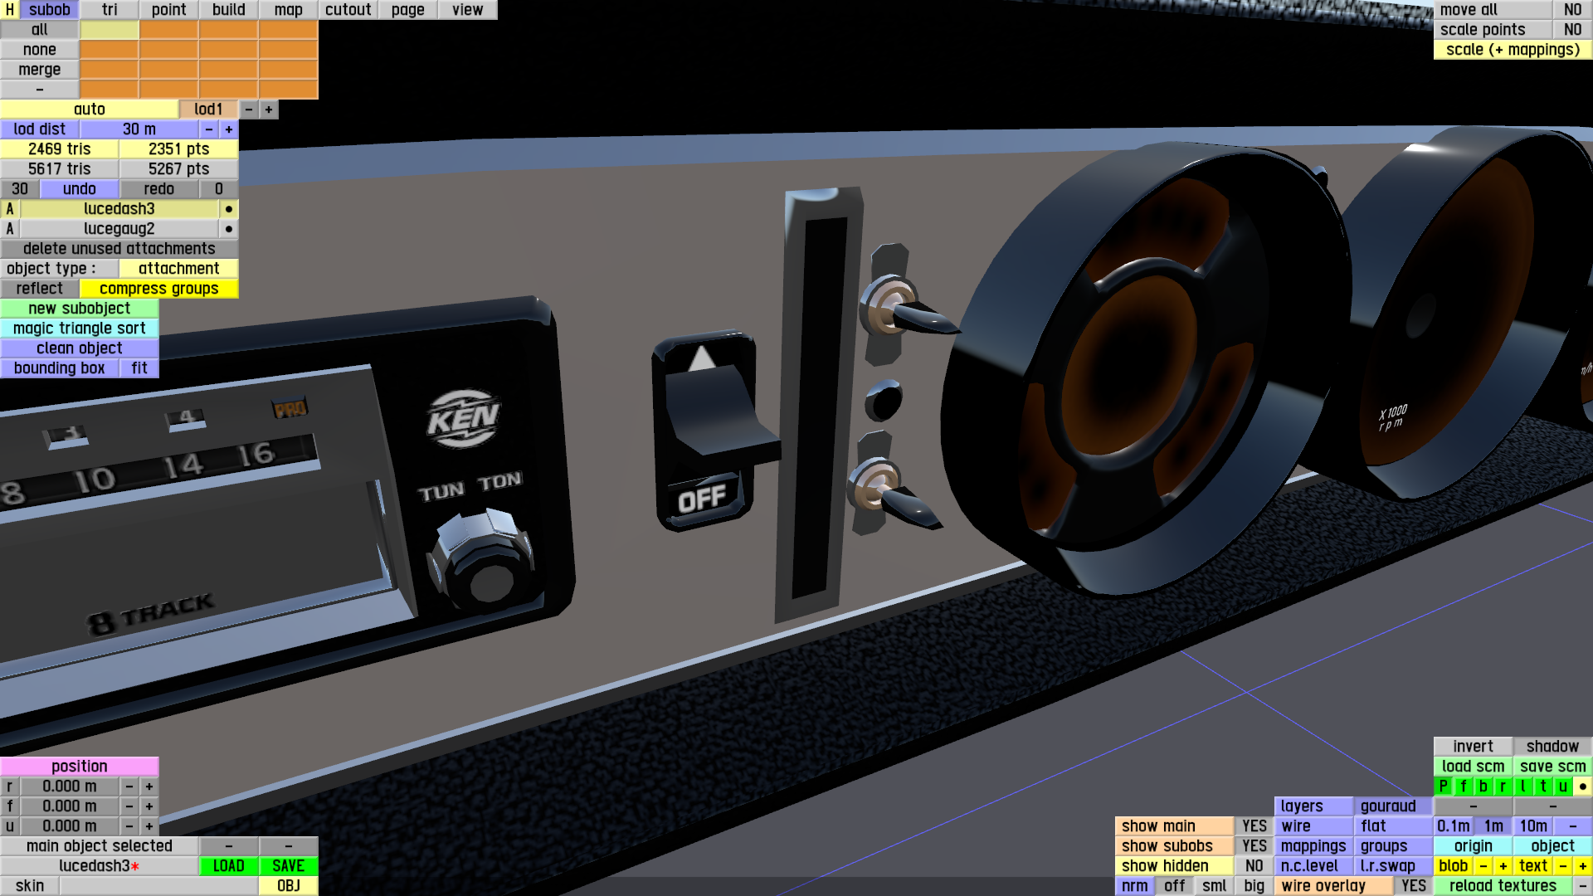Change object type attachment selector

(178, 269)
